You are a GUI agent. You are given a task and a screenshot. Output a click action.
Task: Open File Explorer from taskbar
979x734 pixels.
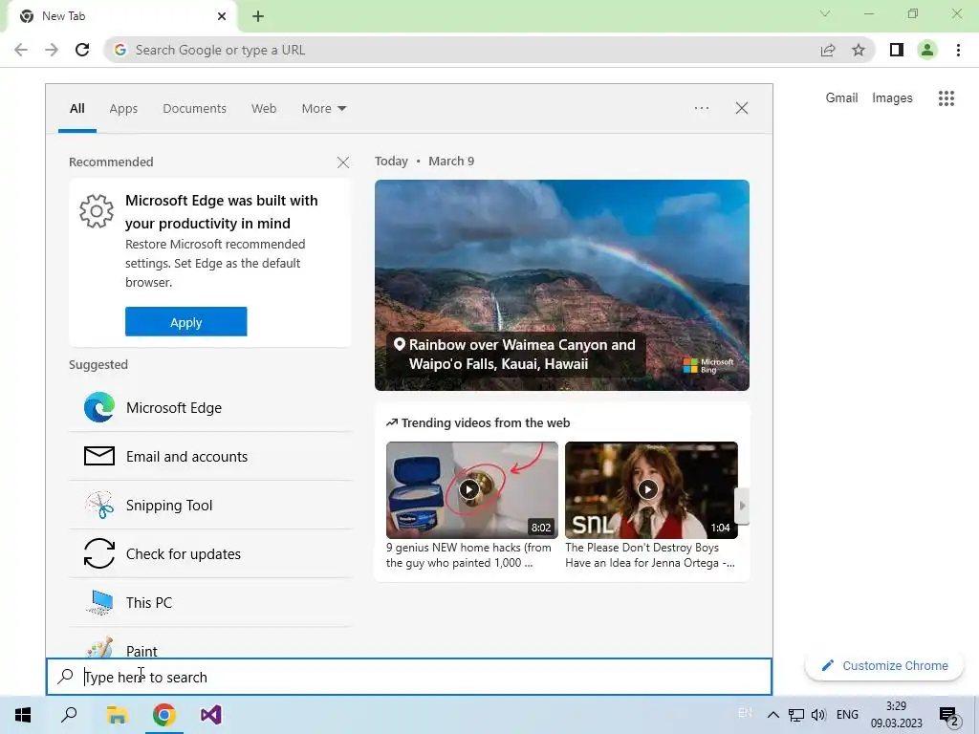[x=117, y=715]
